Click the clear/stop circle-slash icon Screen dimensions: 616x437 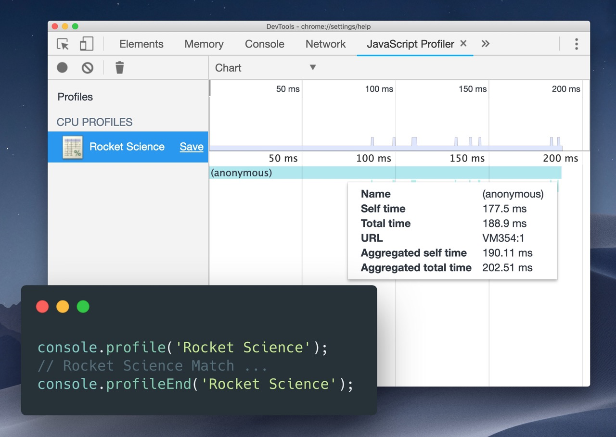[87, 68]
